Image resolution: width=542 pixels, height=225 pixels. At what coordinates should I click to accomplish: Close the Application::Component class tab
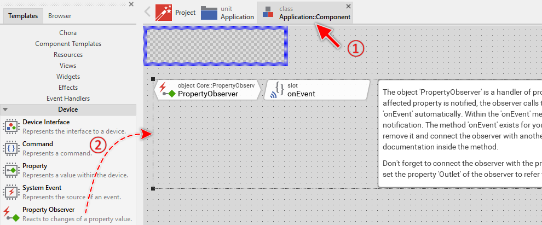click(349, 6)
